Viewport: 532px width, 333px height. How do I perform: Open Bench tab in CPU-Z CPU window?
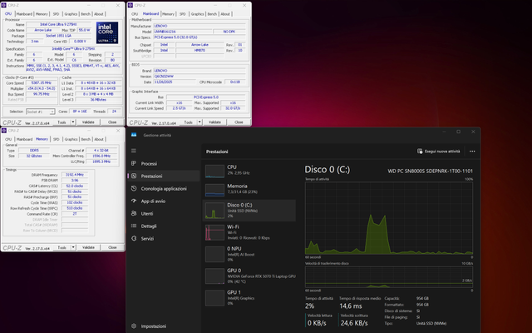(x=86, y=14)
